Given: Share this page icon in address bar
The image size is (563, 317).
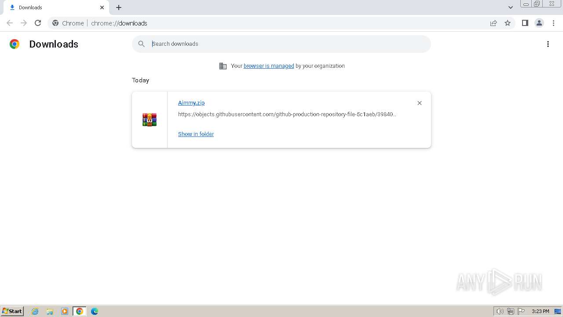Looking at the screenshot, I should [x=494, y=23].
